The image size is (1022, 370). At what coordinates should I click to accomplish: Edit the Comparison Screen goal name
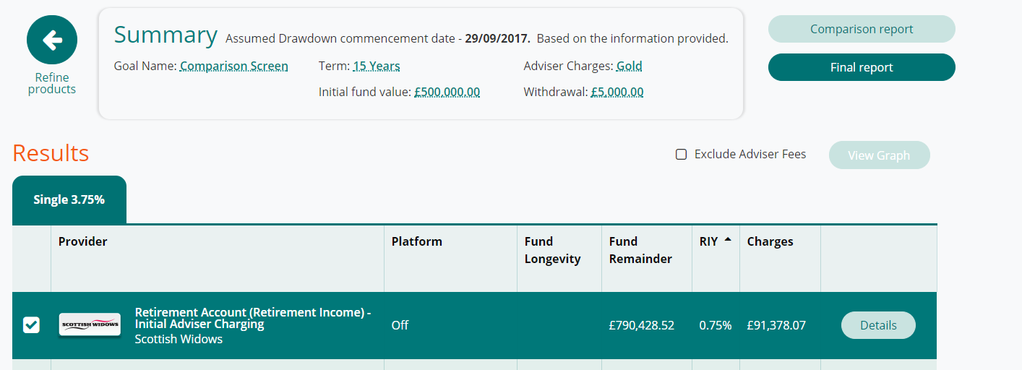pyautogui.click(x=234, y=66)
